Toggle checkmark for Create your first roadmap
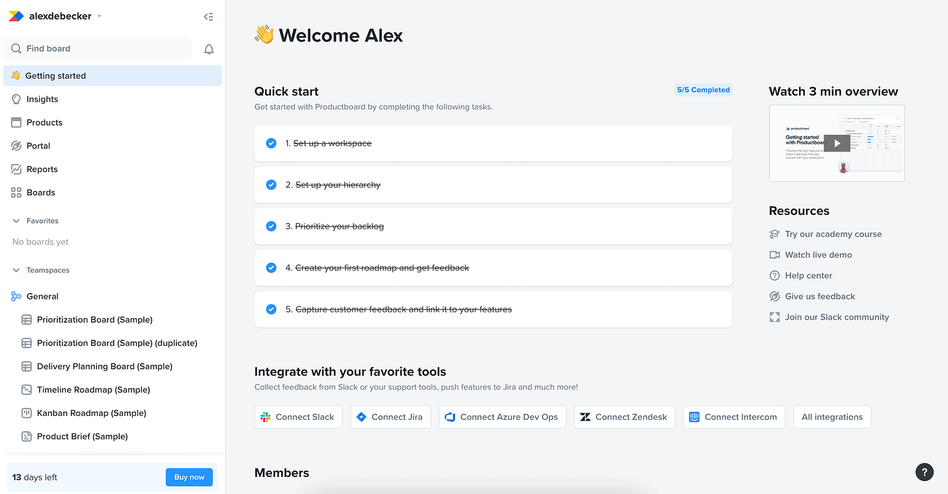948x494 pixels. [x=271, y=268]
